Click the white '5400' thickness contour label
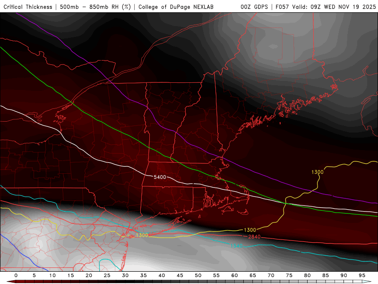This screenshot has width=378, height=284. [x=160, y=177]
